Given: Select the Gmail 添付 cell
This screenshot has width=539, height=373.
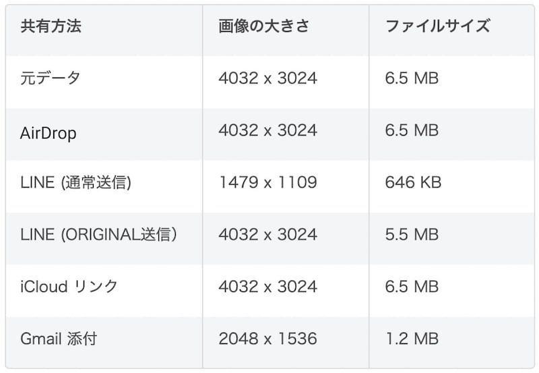Looking at the screenshot, I should tap(59, 339).
